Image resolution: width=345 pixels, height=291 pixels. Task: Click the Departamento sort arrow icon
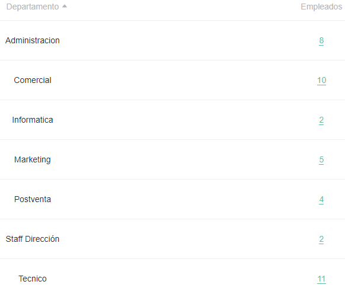point(65,7)
